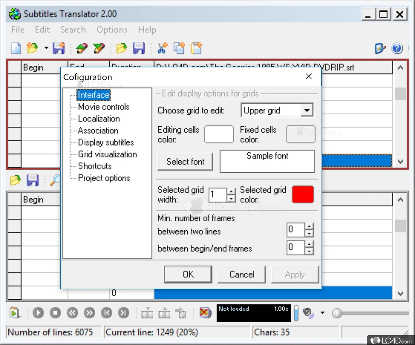Click the cut scissors toolbar icon

(162, 49)
